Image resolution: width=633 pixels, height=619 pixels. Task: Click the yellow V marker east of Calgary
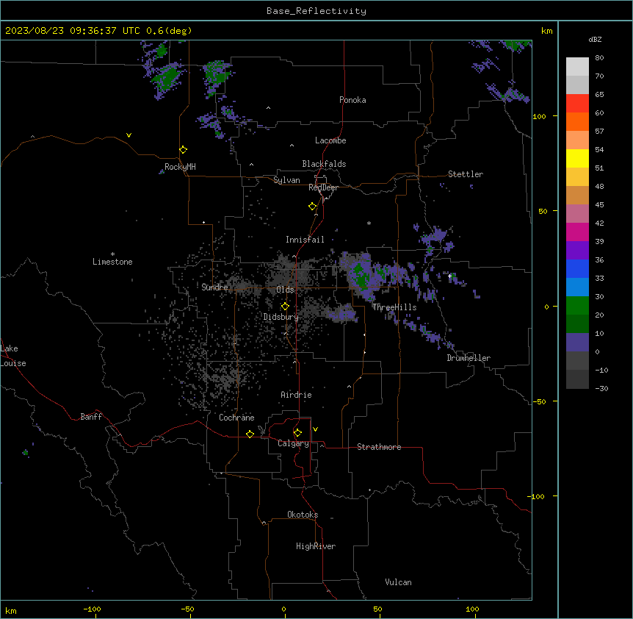pos(315,429)
